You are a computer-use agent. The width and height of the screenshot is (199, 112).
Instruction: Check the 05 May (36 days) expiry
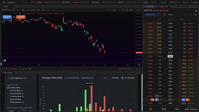[8, 102]
